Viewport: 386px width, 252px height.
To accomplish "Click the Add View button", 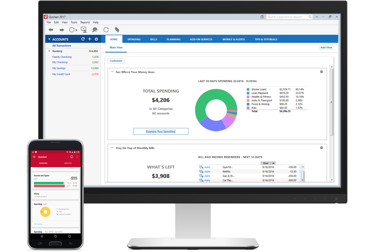I will [x=326, y=47].
